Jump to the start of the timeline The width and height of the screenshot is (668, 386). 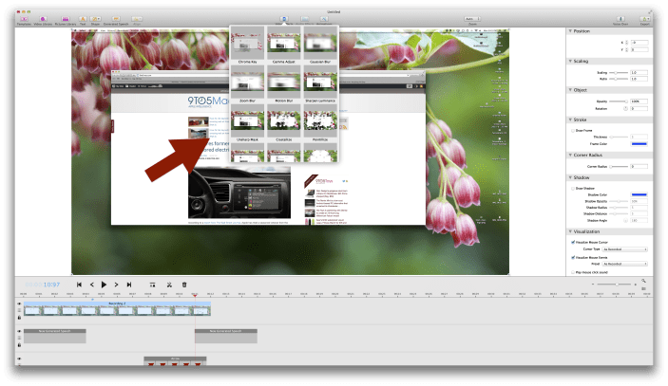pyautogui.click(x=79, y=285)
